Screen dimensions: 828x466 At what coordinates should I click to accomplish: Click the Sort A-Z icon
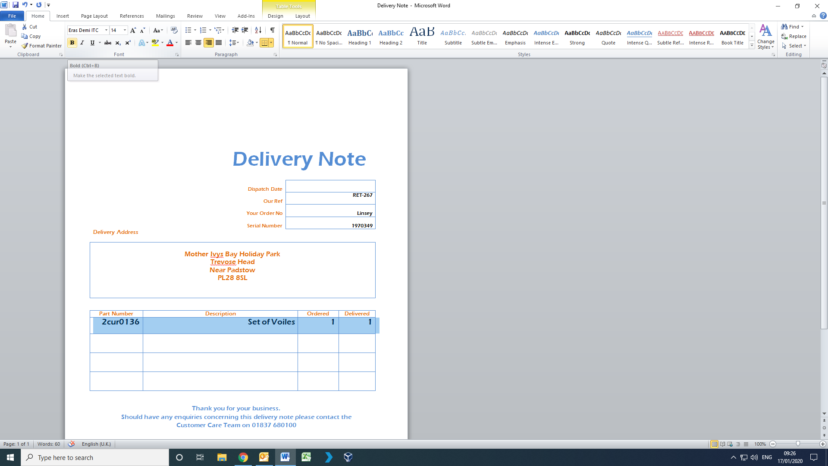click(258, 30)
